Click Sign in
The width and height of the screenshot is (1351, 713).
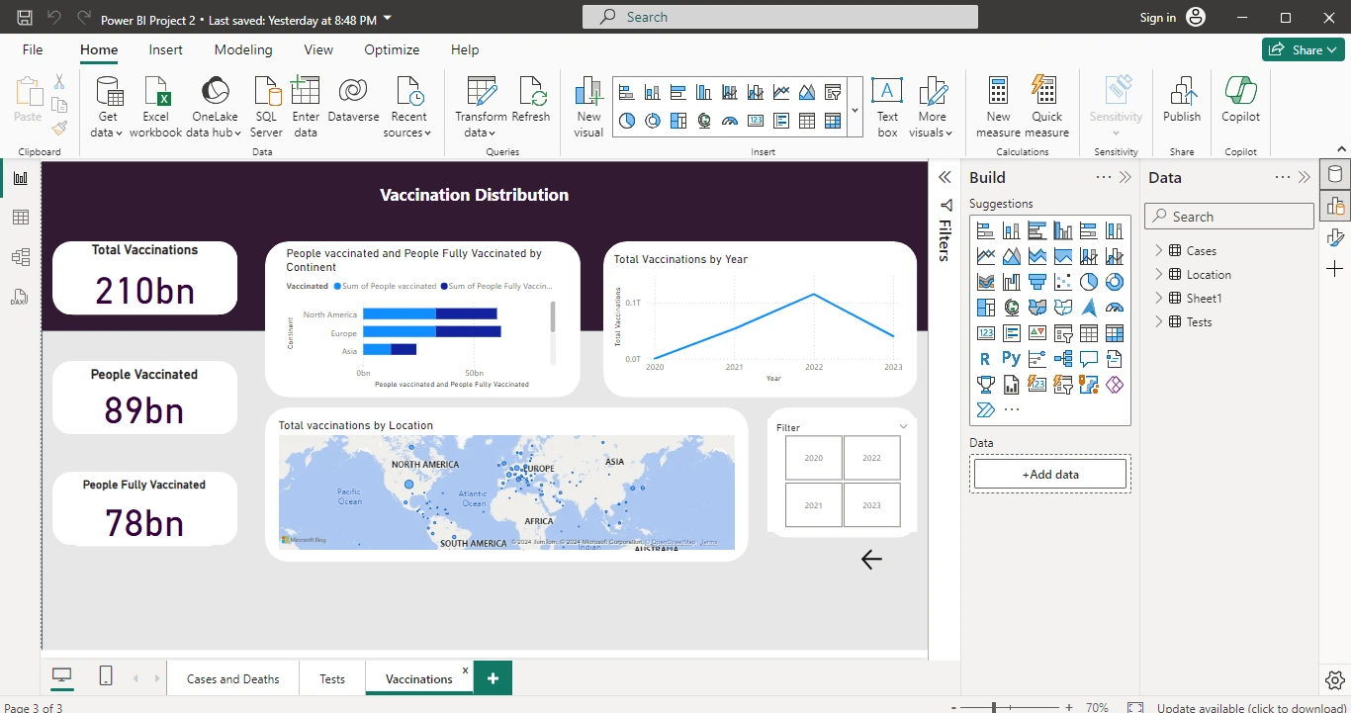click(1158, 18)
